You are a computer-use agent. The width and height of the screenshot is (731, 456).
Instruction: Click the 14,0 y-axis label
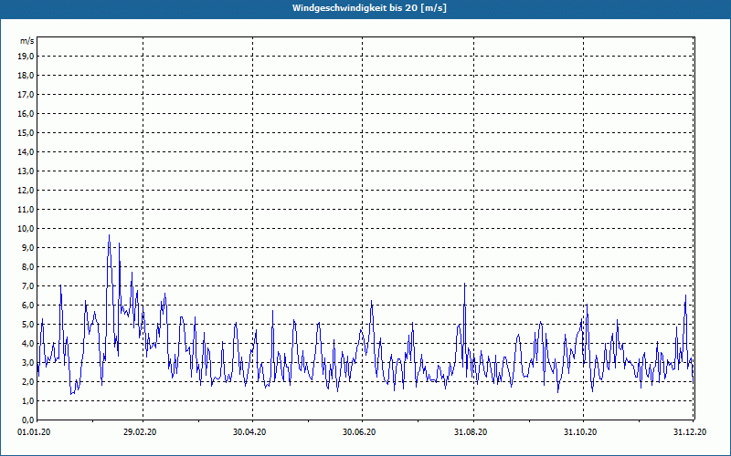(26, 151)
